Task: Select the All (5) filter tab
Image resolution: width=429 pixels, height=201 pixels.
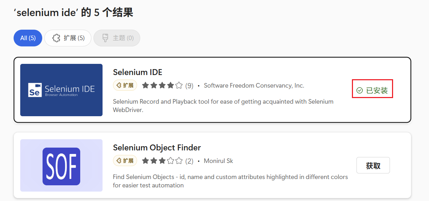Action: [x=28, y=38]
